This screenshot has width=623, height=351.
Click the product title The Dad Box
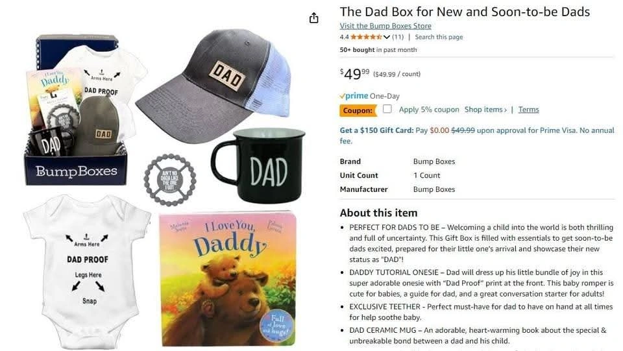465,12
